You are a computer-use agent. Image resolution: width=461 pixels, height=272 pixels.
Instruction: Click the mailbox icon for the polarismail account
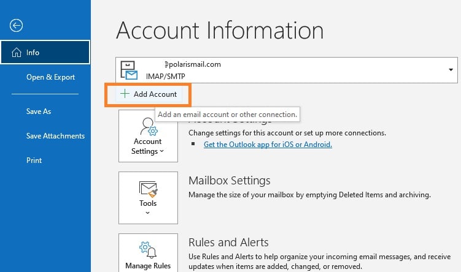click(129, 70)
